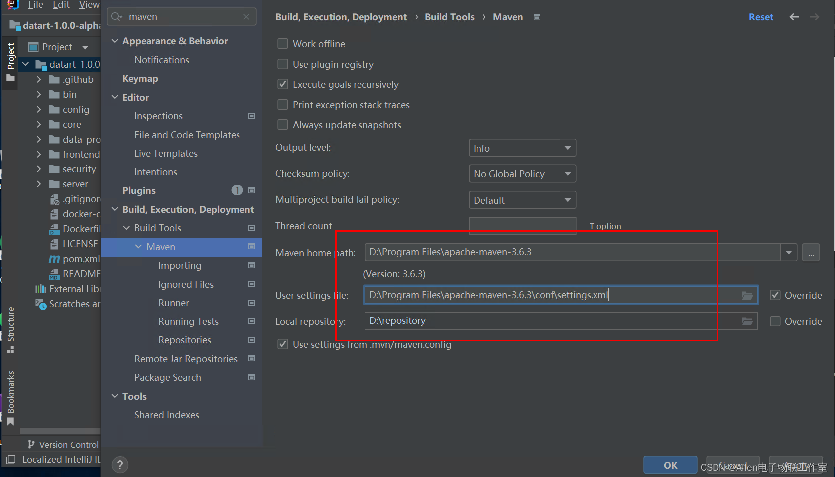The height and width of the screenshot is (477, 835).
Task: Click project-level icon next to Repositories
Action: click(251, 340)
